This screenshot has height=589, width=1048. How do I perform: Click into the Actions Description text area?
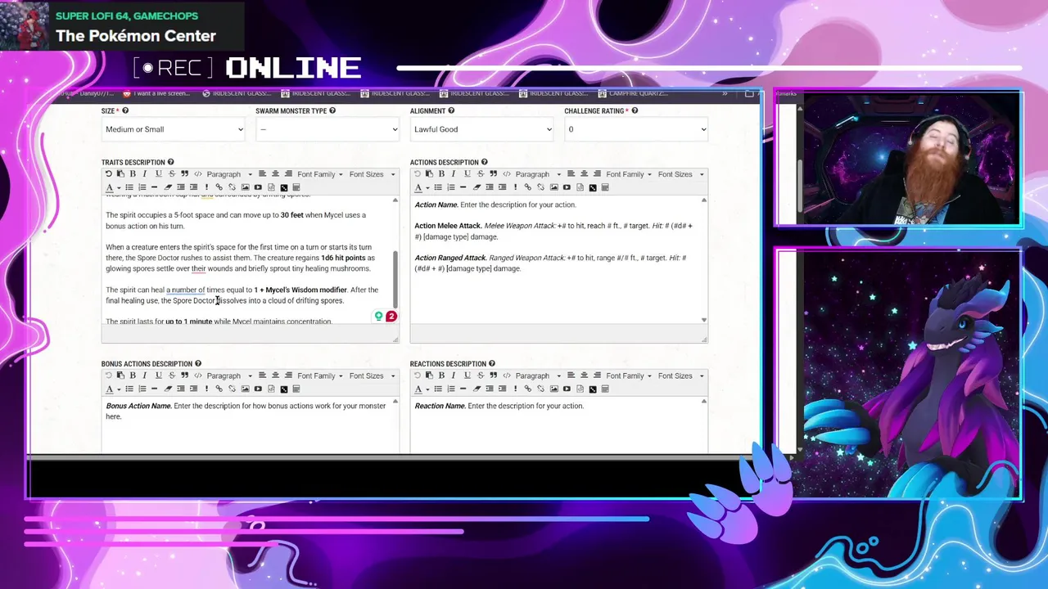555,260
